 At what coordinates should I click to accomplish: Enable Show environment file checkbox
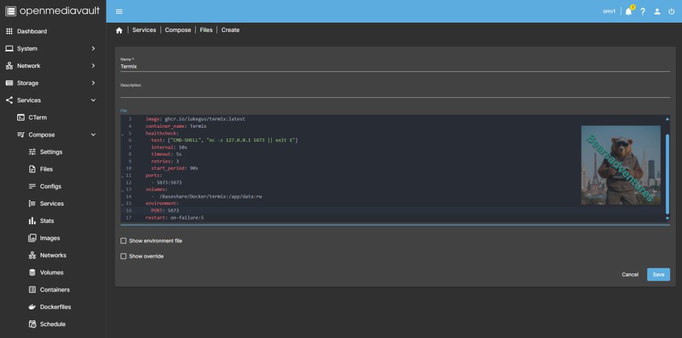(x=123, y=241)
